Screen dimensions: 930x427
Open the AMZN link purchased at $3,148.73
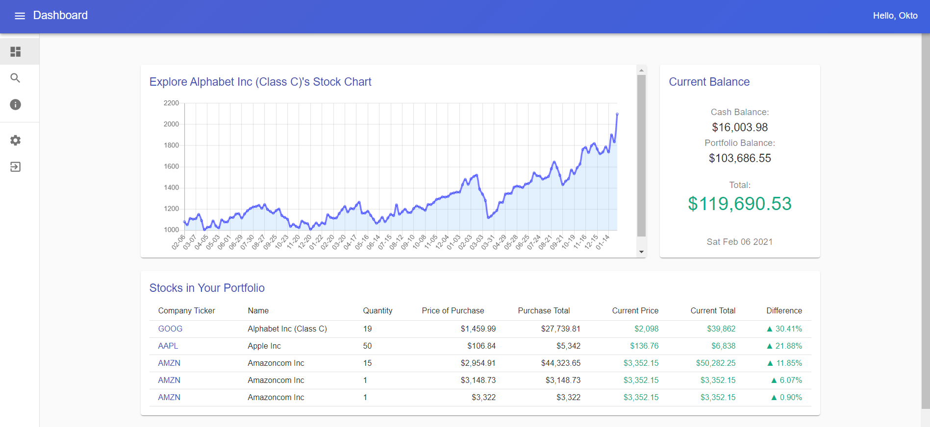[169, 380]
